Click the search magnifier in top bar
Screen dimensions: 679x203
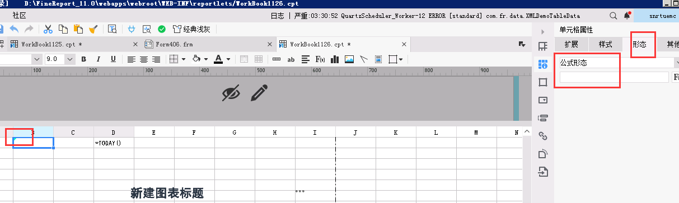pos(614,16)
